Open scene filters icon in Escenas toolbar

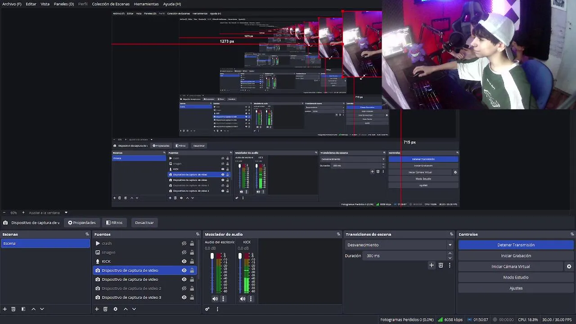tap(23, 309)
